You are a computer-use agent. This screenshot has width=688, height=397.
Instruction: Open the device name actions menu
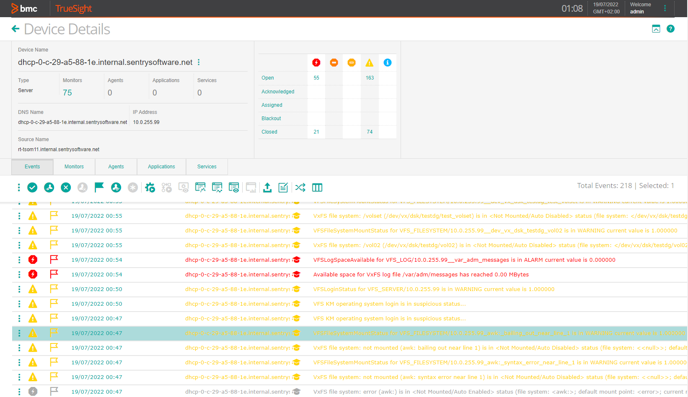[199, 62]
